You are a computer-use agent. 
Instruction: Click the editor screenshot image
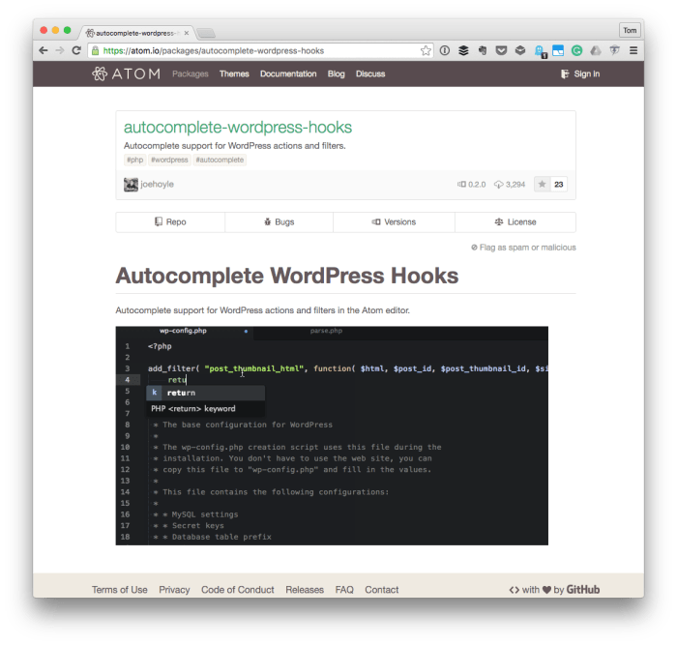(x=332, y=435)
